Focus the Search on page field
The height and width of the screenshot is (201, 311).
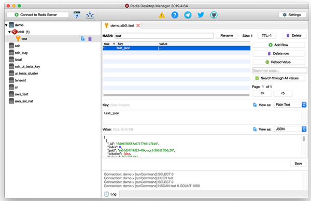pos(279,70)
